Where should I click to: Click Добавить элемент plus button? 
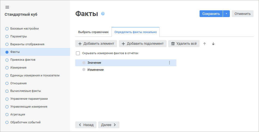[x=96, y=44]
